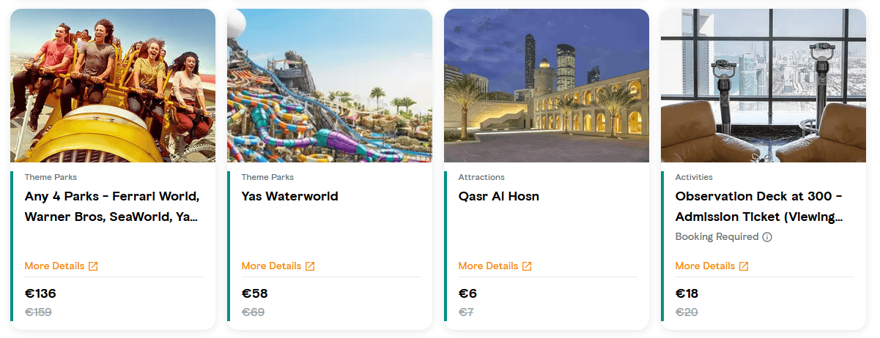Select the roller coaster theme park photo
880x338 pixels.
click(113, 86)
